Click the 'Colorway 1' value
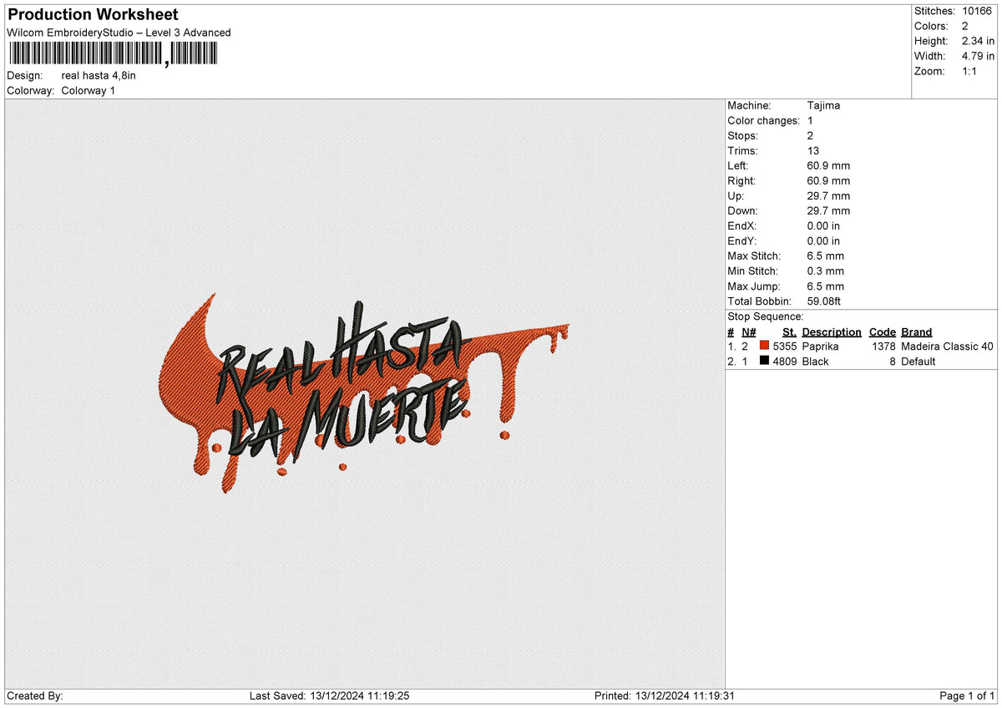This screenshot has width=1002, height=708. (89, 90)
